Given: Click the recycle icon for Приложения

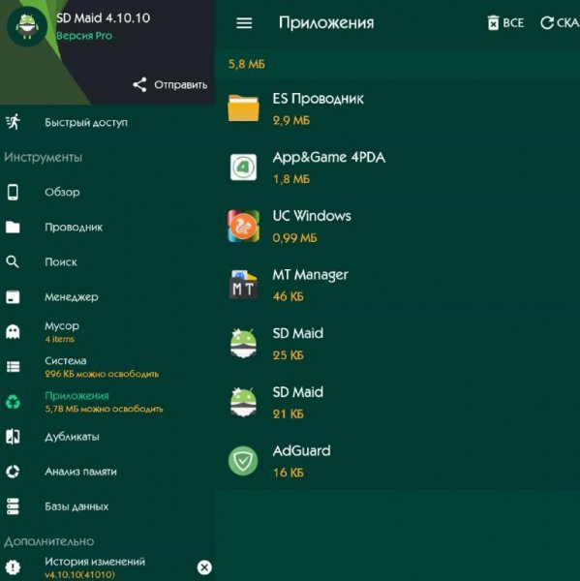Looking at the screenshot, I should tap(13, 402).
